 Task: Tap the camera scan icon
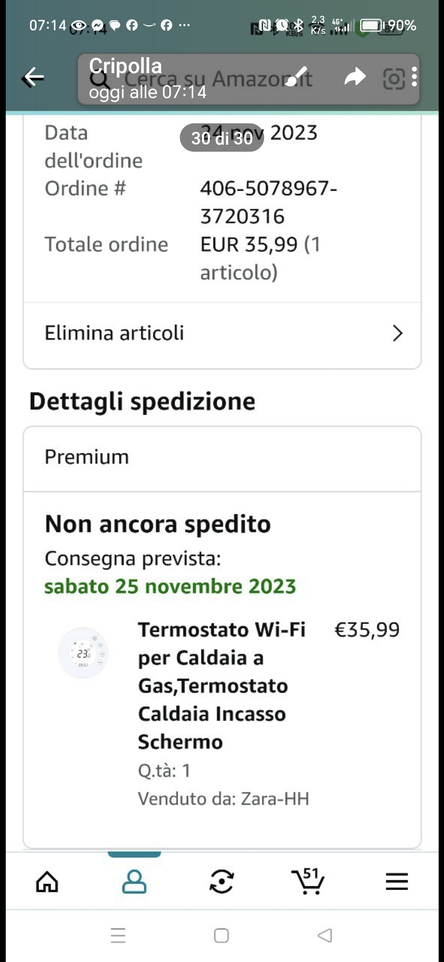pos(393,79)
